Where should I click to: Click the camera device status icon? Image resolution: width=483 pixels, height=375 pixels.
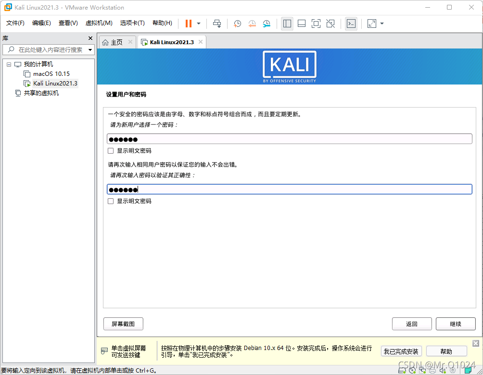(453, 370)
